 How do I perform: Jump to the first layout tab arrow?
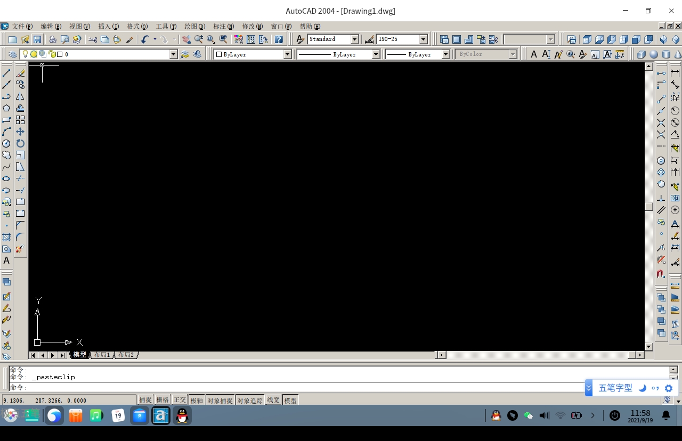33,355
